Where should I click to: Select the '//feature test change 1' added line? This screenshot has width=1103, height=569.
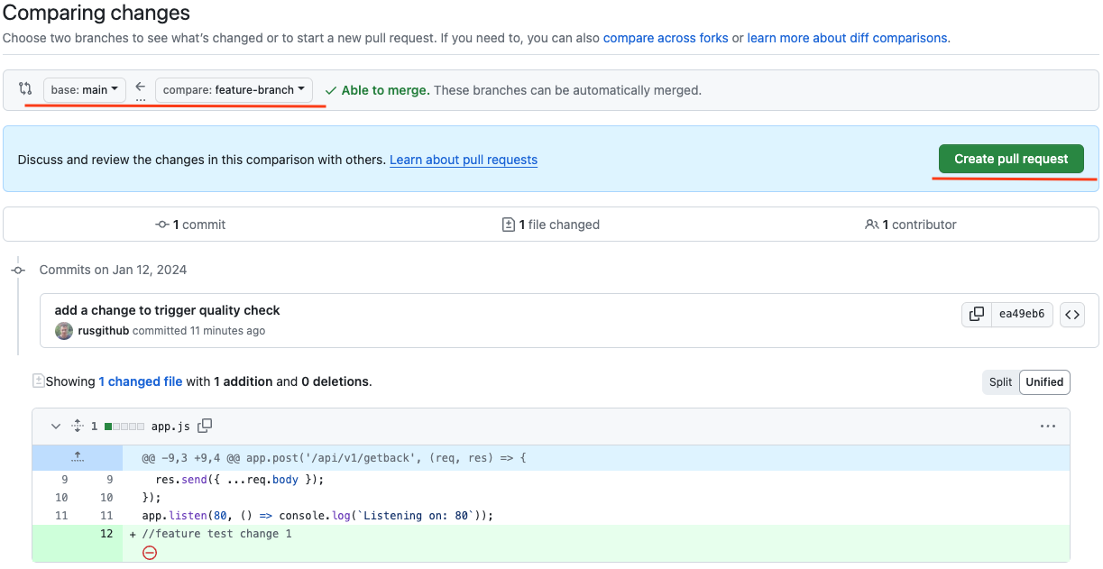pyautogui.click(x=216, y=534)
